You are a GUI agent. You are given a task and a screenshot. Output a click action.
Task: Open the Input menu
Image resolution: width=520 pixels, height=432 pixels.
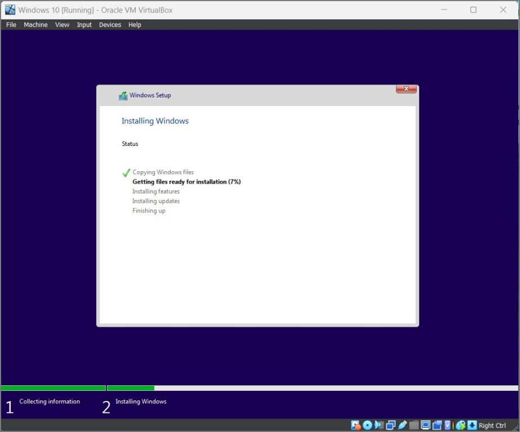(84, 25)
